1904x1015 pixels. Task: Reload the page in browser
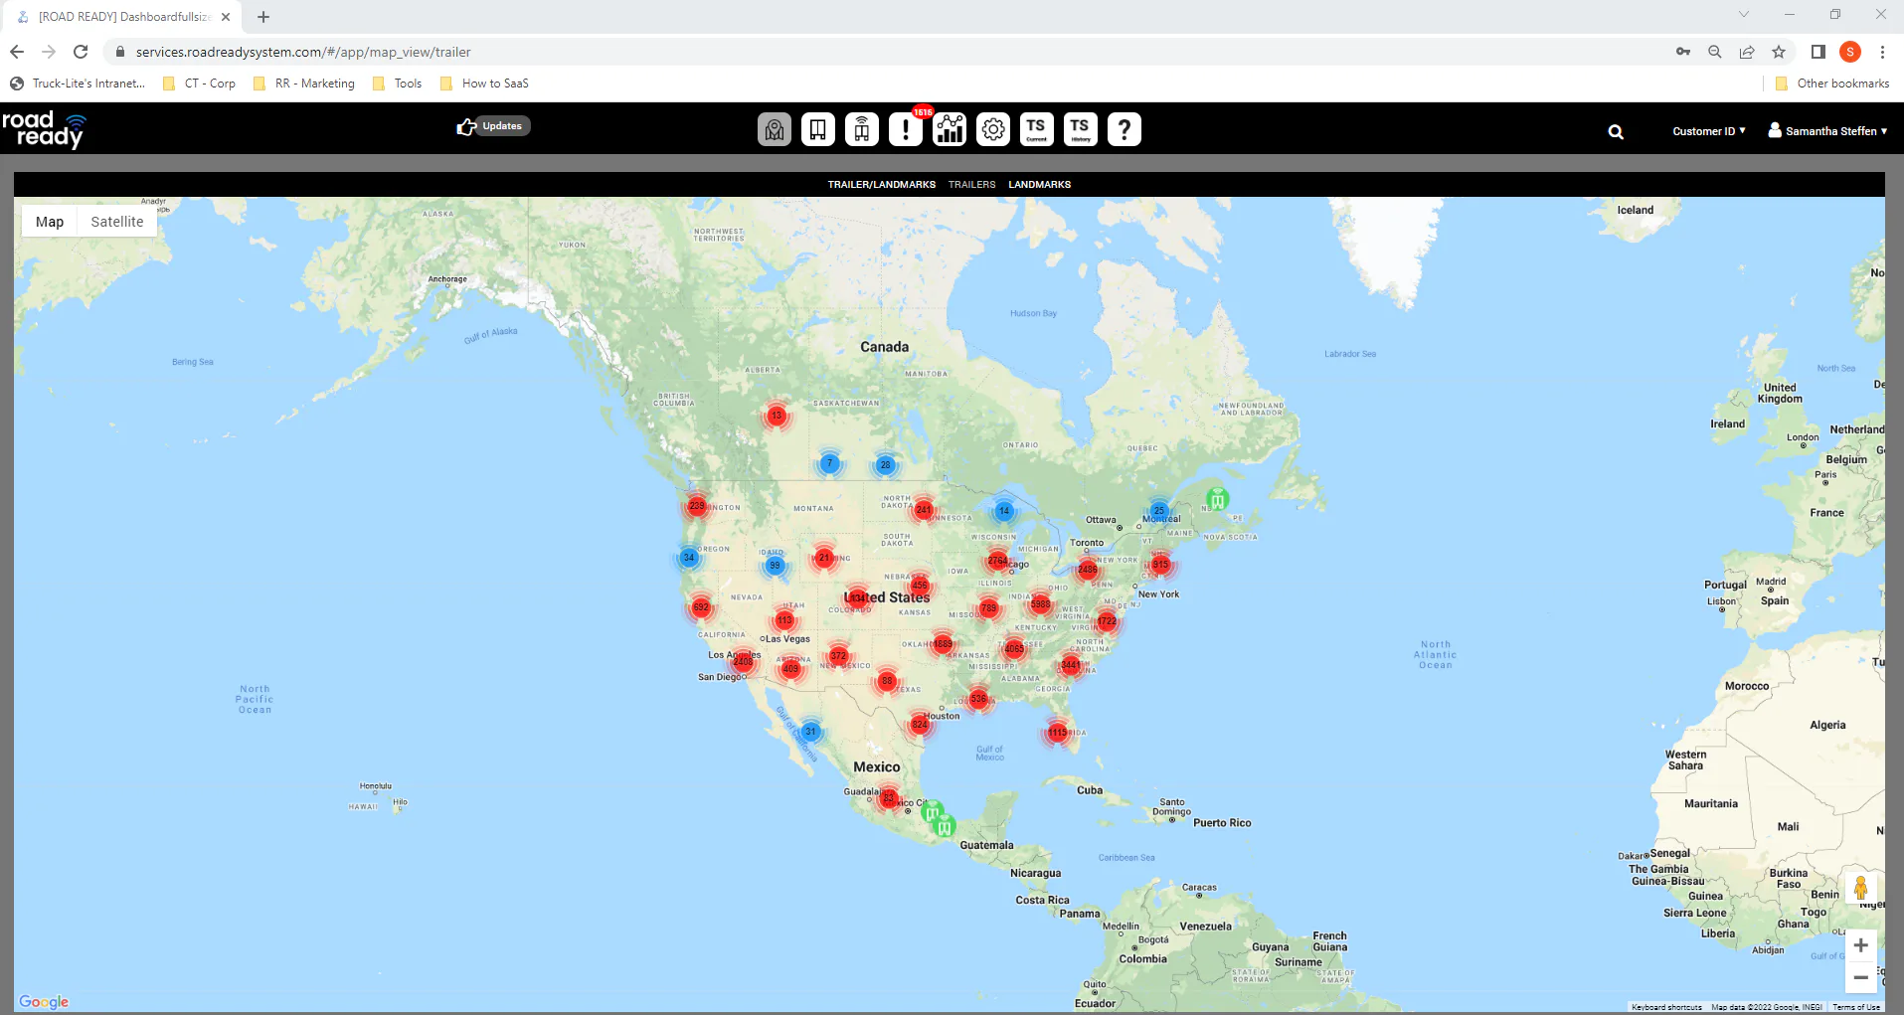(x=81, y=52)
